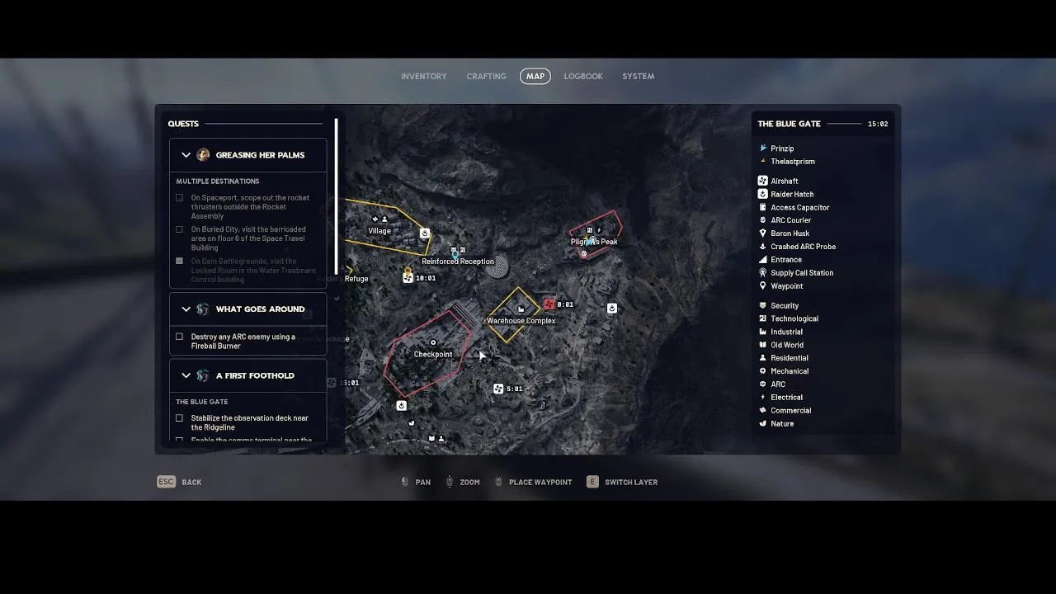Click the Technological category legend icon

pyautogui.click(x=763, y=318)
